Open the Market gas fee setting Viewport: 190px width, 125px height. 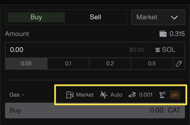[x=85, y=95]
